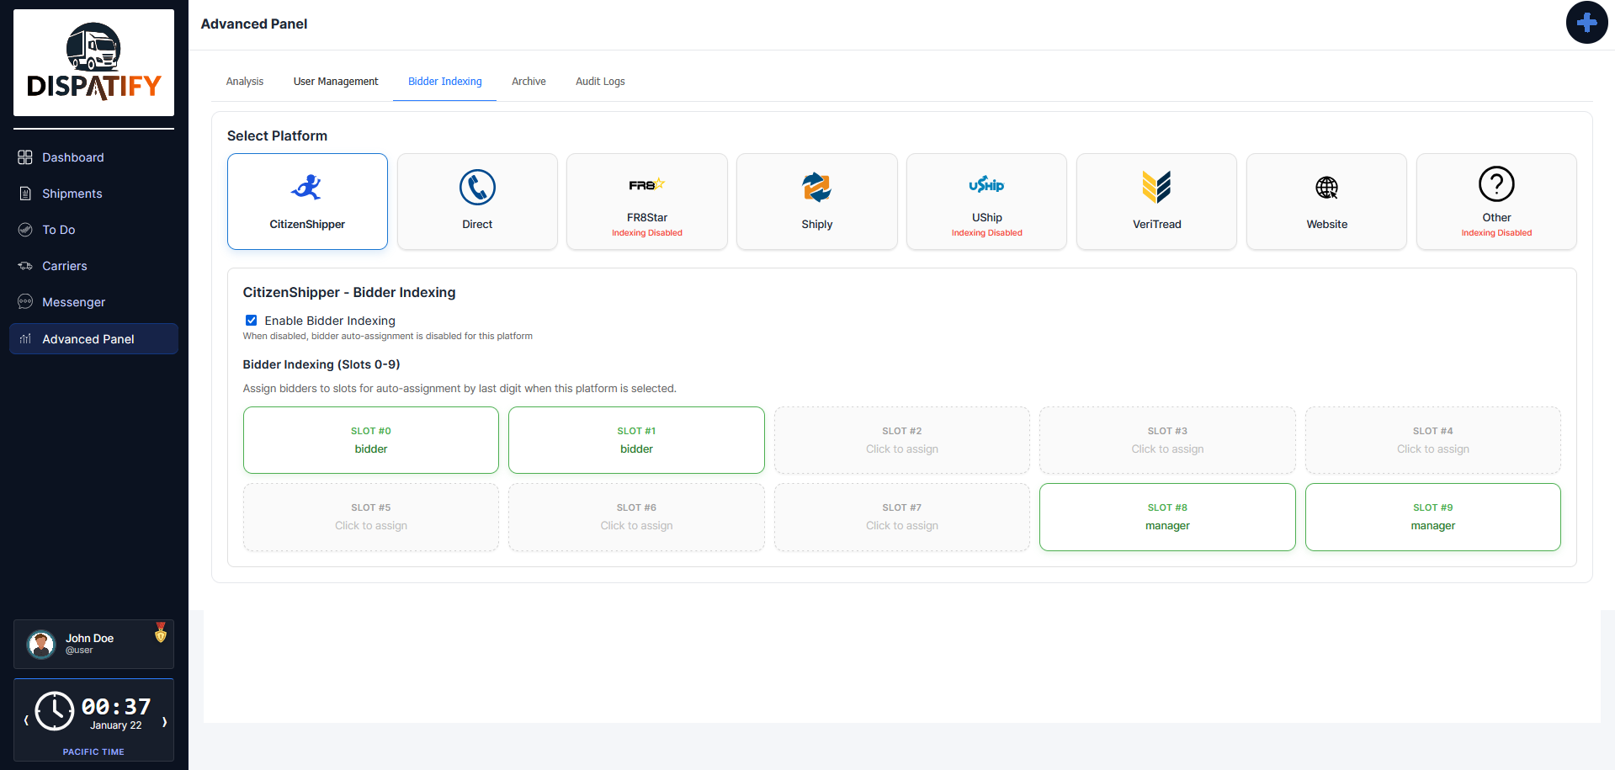This screenshot has height=770, width=1615.
Task: Toggle the Enable Bidder Indexing checkbox
Action: [251, 320]
